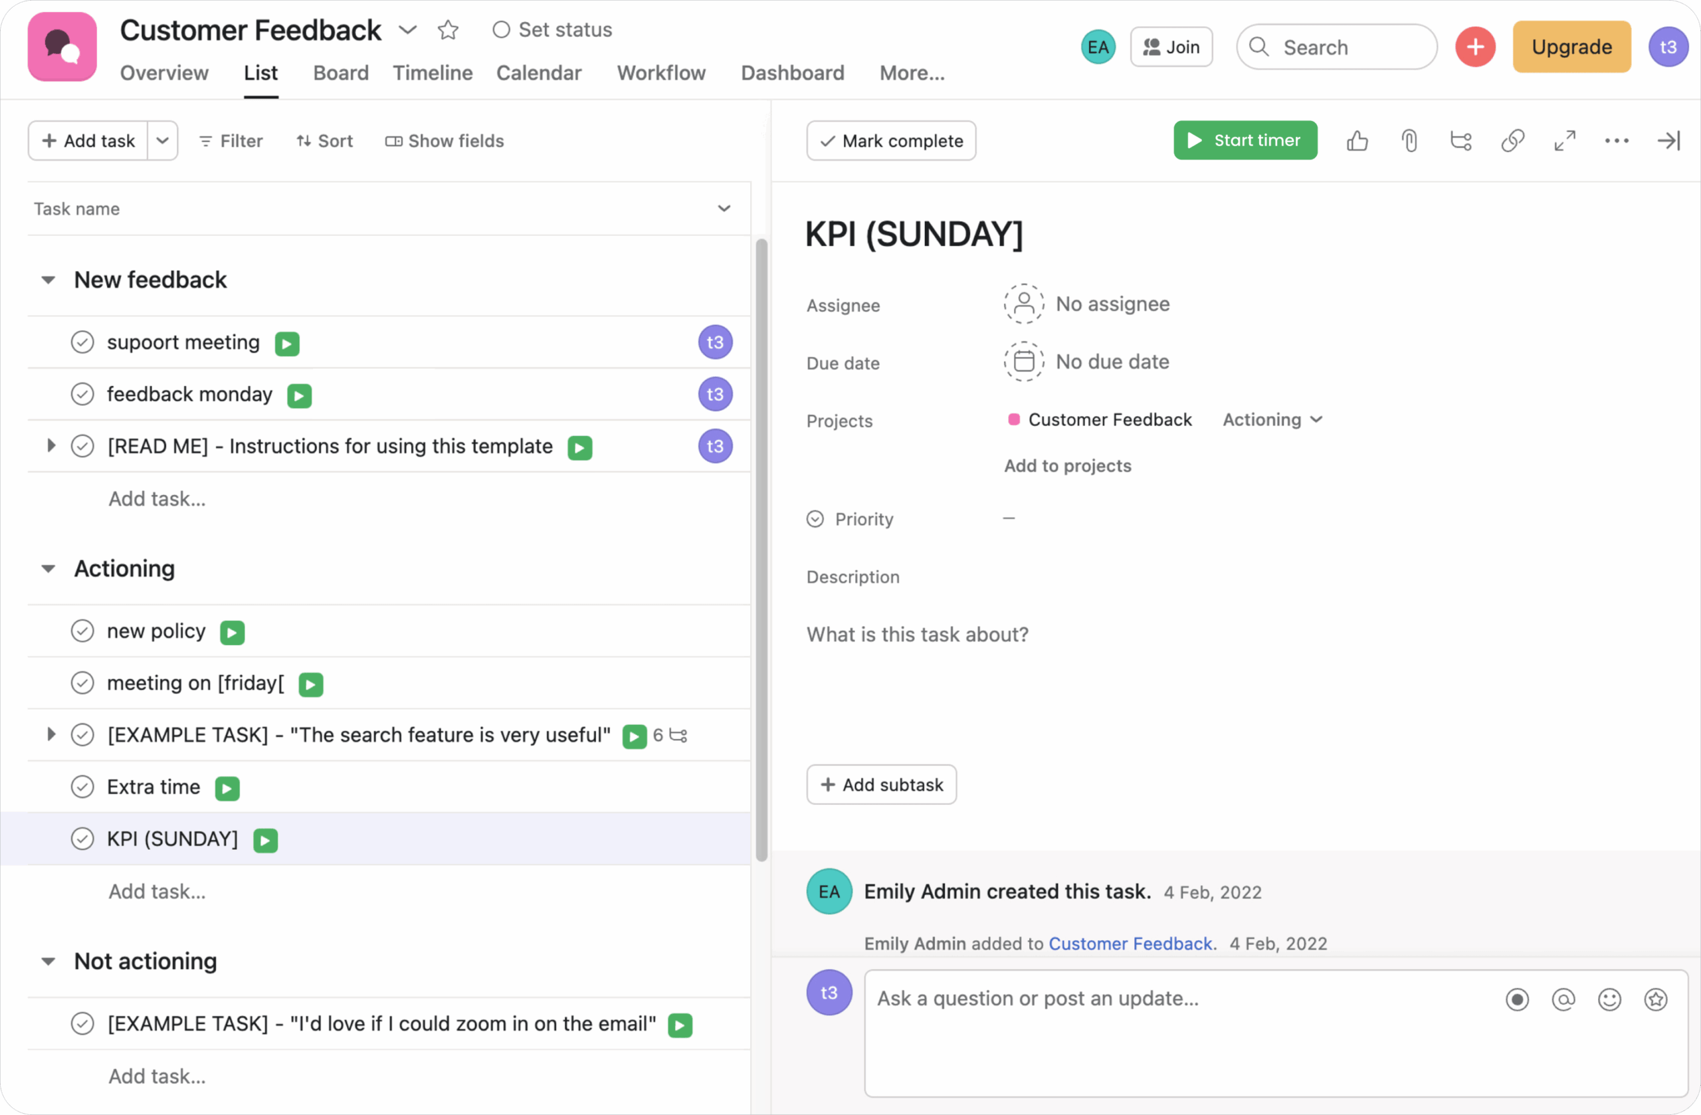
Task: Click the @ mention icon in the comment area
Action: point(1563,999)
